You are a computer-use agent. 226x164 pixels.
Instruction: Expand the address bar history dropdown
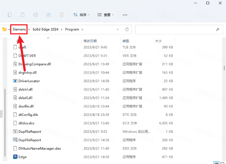tap(117, 29)
